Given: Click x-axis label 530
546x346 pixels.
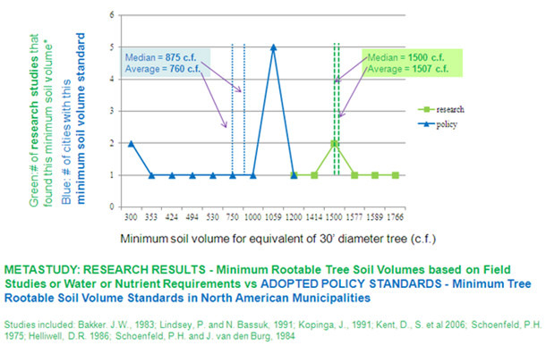Looking at the screenshot, I should (x=213, y=217).
